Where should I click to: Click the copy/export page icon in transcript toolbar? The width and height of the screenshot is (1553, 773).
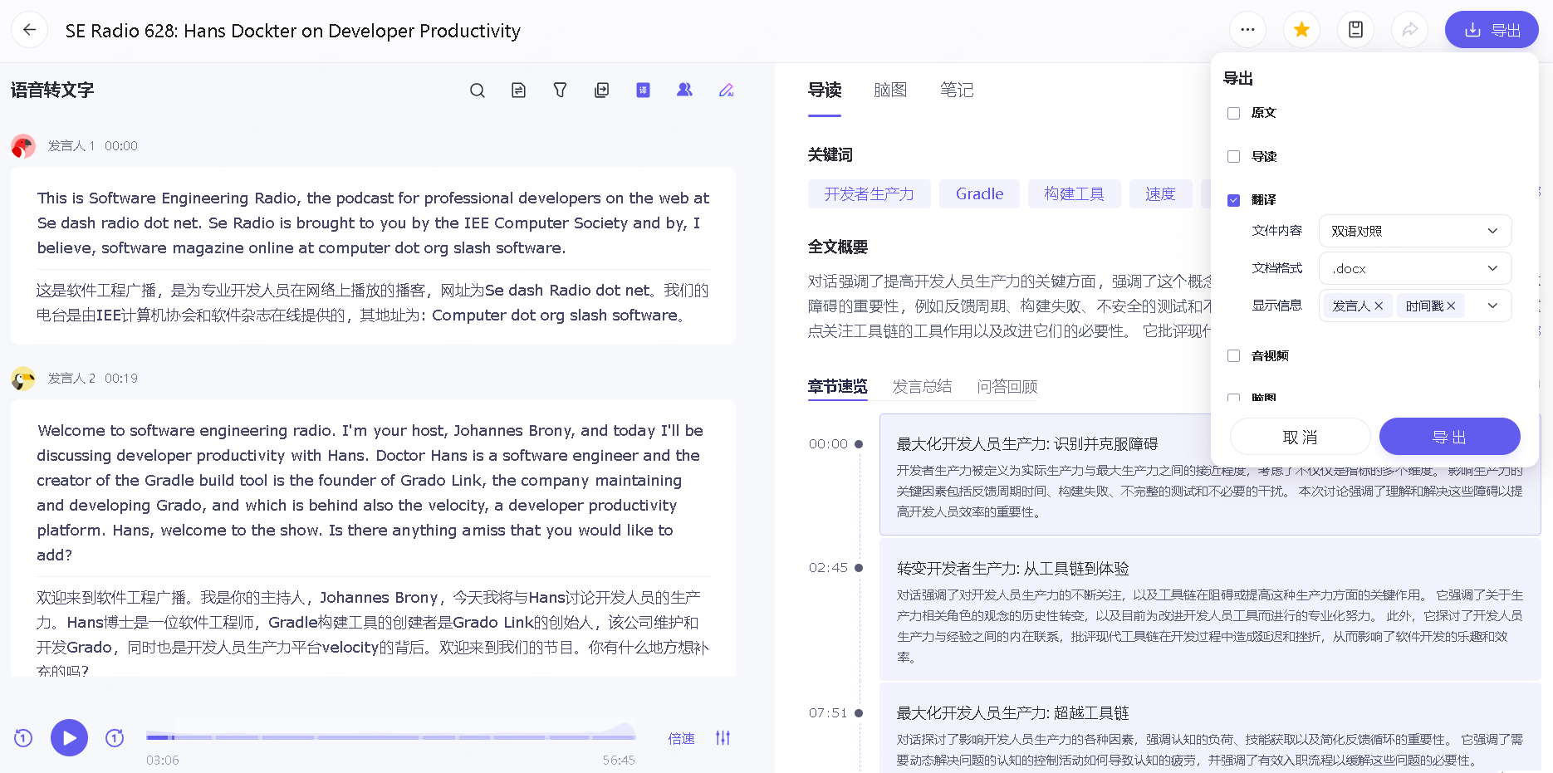[602, 91]
